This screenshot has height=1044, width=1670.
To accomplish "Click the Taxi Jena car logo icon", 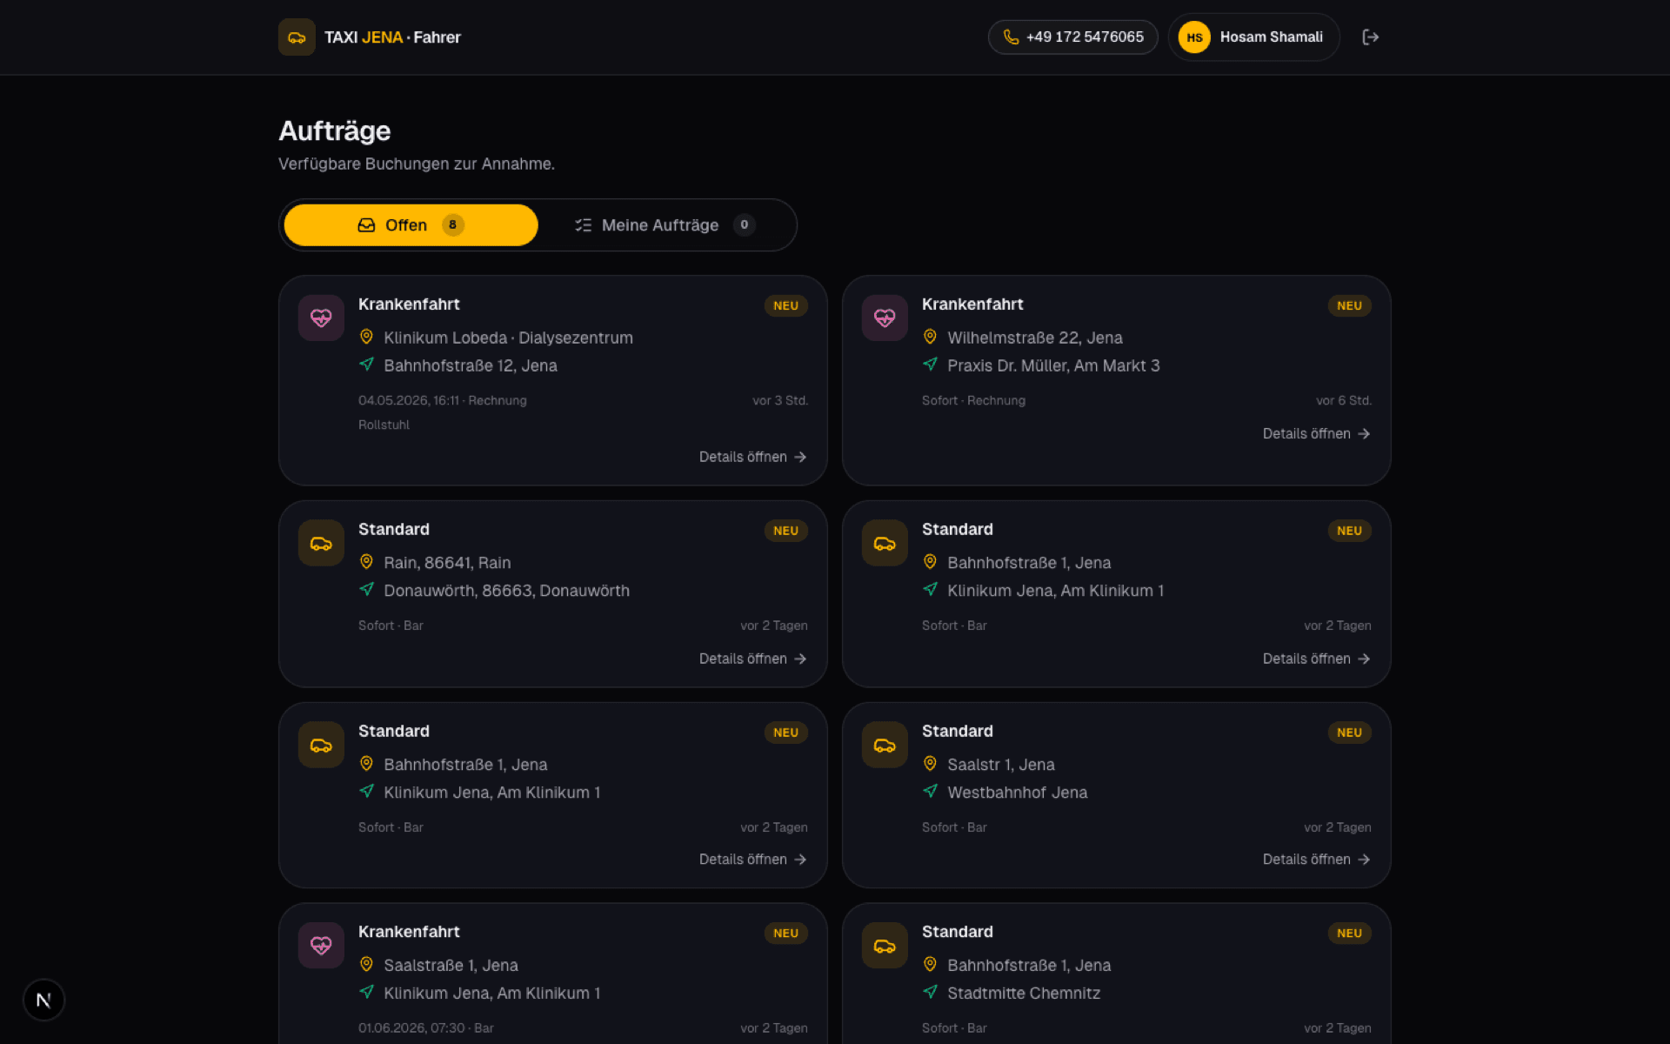I will click(x=297, y=37).
